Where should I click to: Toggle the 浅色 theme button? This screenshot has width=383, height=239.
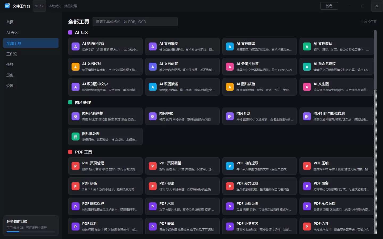click(x=329, y=6)
